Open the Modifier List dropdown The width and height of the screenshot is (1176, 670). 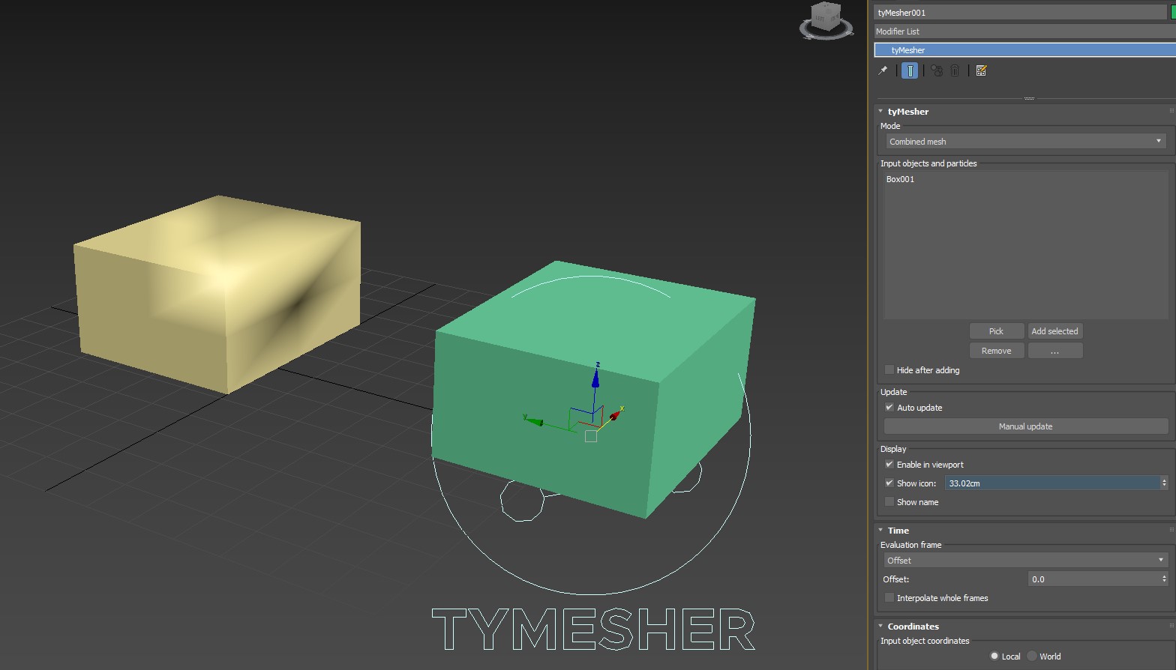click(x=1023, y=31)
